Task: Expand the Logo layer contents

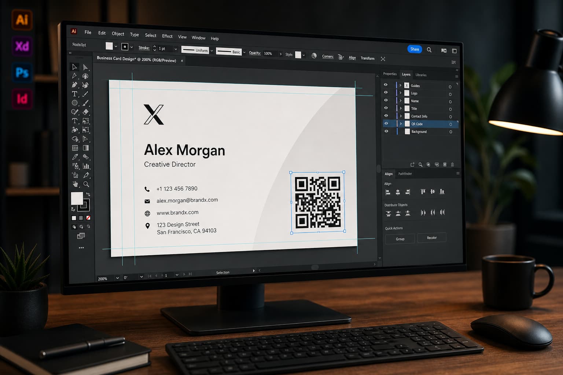Action: tap(400, 93)
